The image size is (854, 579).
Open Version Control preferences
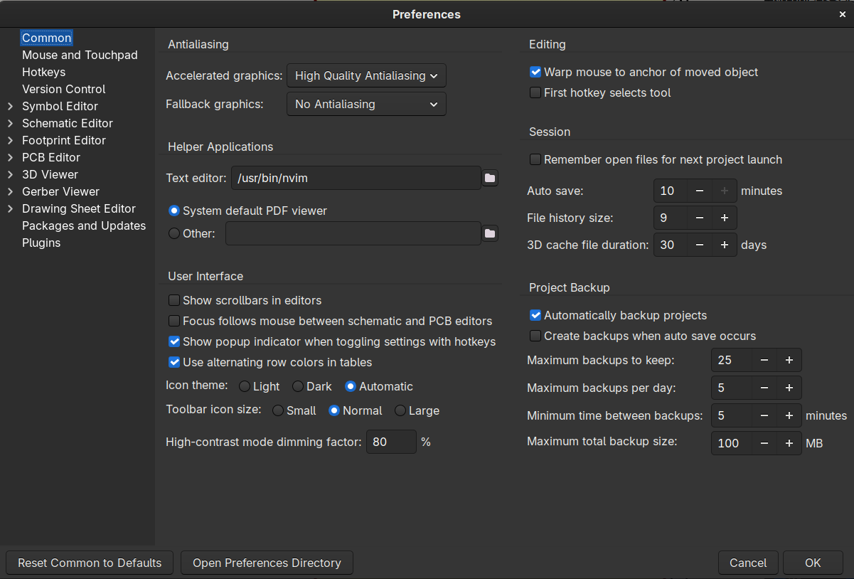pos(63,89)
